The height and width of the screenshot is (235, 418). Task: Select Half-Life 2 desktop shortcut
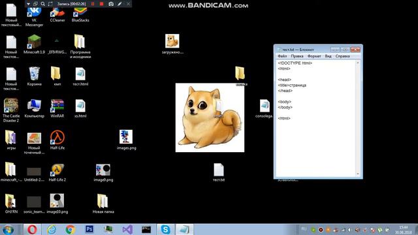57,172
